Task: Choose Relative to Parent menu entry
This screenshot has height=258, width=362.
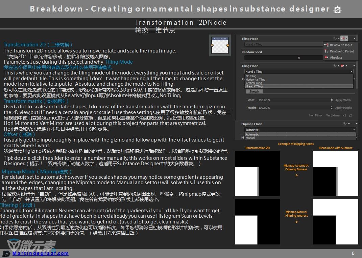Action: click(341, 51)
